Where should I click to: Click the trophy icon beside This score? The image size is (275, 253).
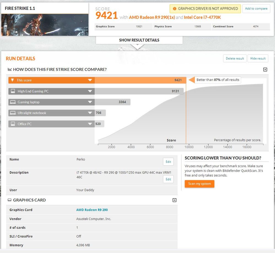12,80
